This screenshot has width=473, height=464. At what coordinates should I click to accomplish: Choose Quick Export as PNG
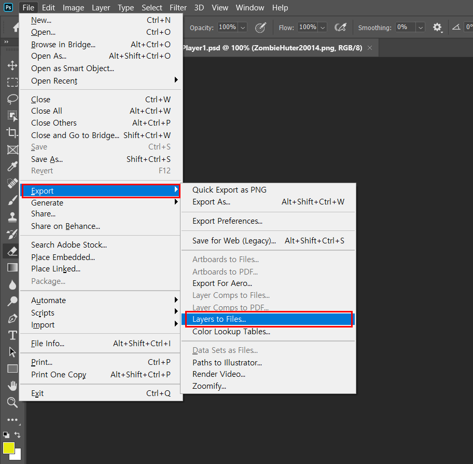[268, 189]
